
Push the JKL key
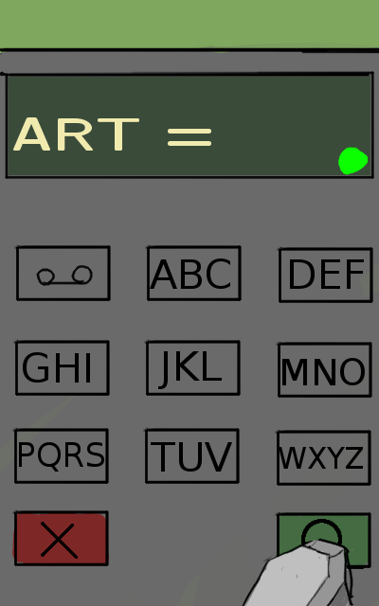192,367
